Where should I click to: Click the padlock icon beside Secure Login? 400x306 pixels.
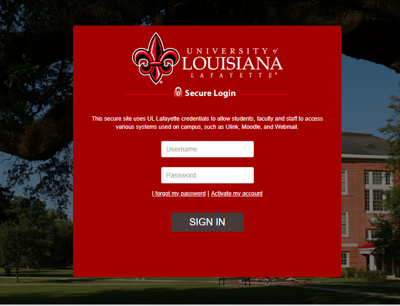(178, 92)
